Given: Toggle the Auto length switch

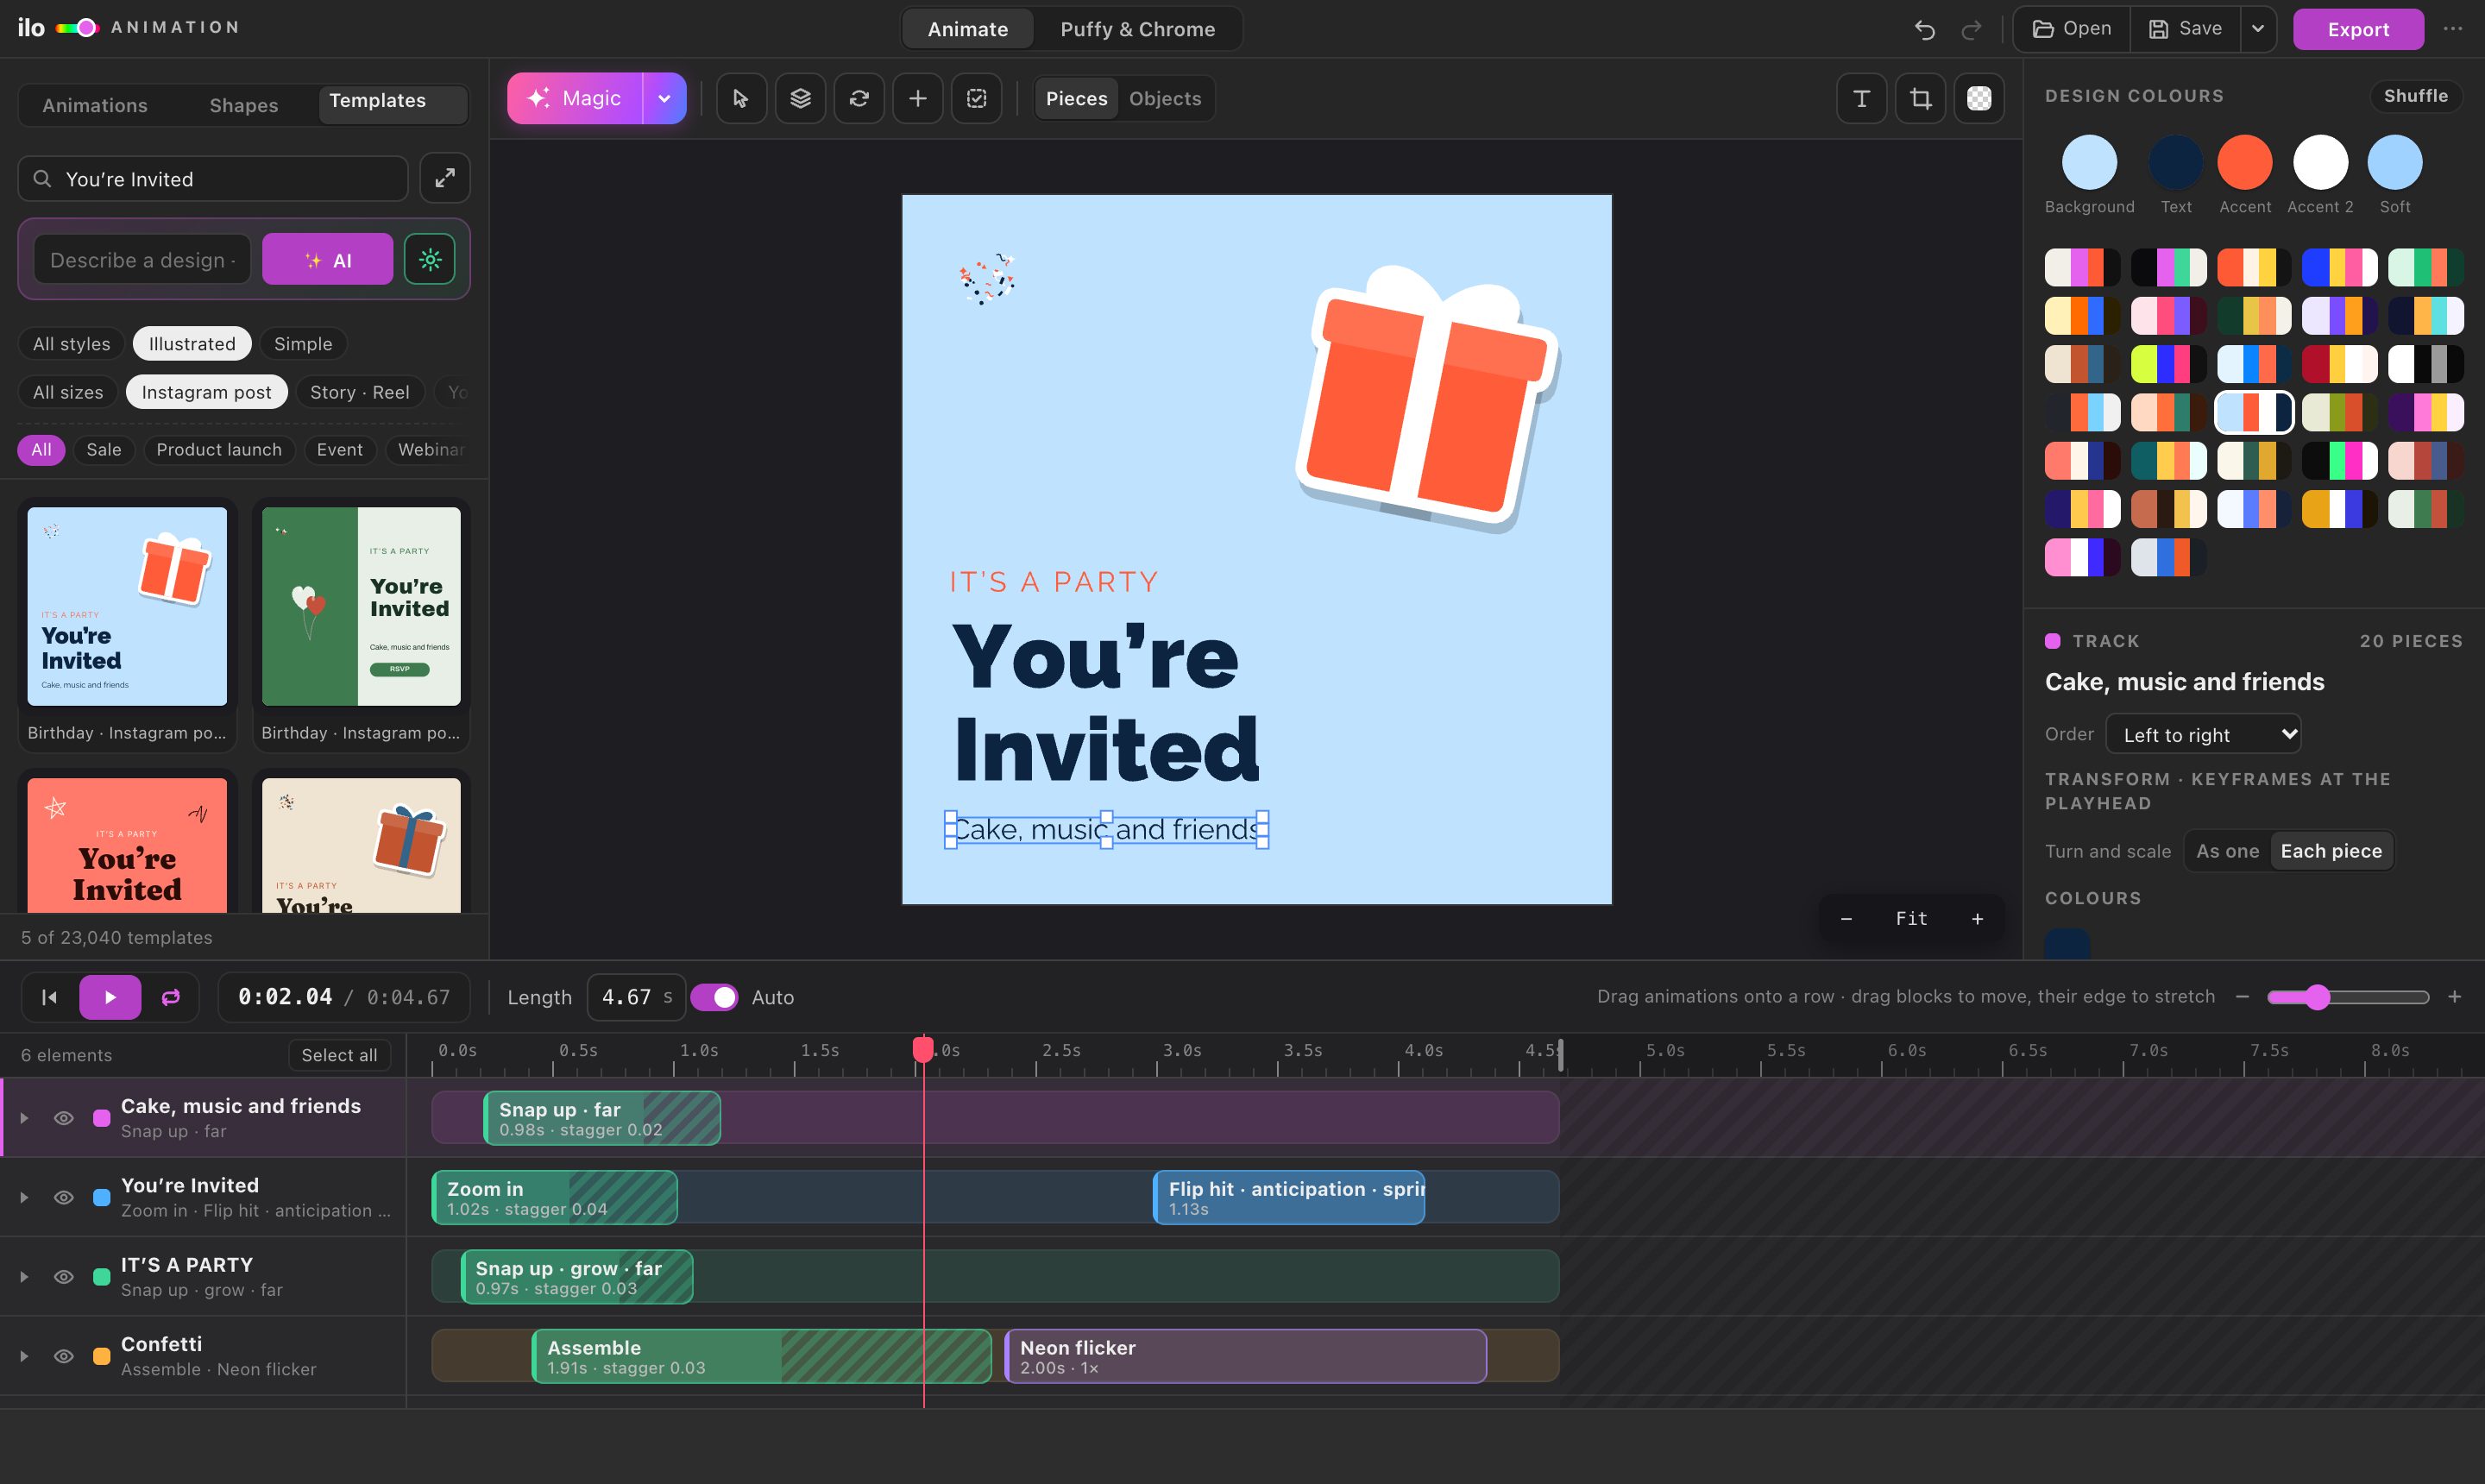Looking at the screenshot, I should (x=714, y=997).
